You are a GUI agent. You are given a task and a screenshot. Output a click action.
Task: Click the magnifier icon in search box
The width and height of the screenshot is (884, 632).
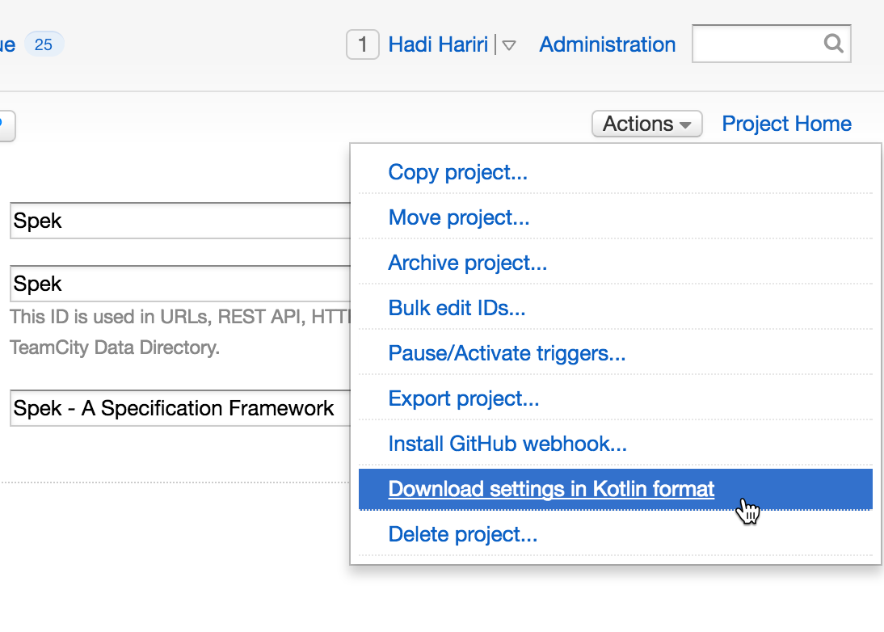[x=833, y=44]
